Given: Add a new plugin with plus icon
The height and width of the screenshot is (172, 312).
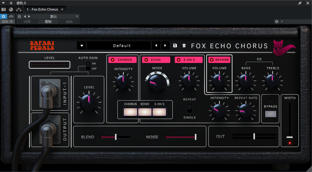Looking at the screenshot, I should point(11,3).
